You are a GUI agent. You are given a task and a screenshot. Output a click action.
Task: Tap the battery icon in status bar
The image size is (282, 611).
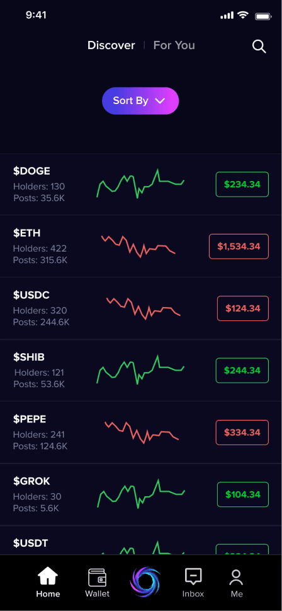263,16
